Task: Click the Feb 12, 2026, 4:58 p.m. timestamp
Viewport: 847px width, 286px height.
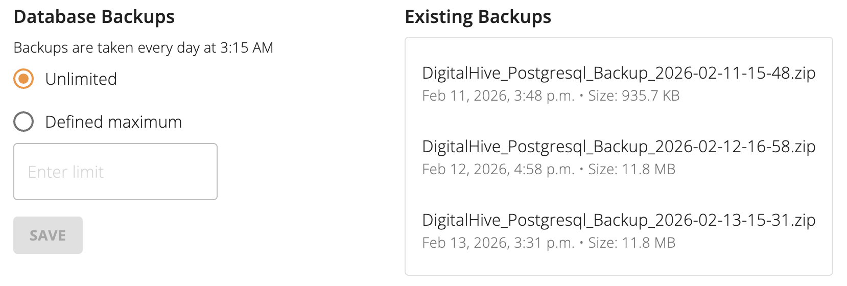Action: (x=498, y=170)
